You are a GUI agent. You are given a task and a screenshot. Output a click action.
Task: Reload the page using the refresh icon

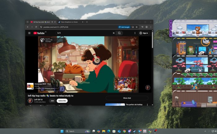[x=36, y=27]
